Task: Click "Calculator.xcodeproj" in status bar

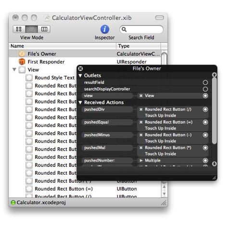Action: coord(41,203)
